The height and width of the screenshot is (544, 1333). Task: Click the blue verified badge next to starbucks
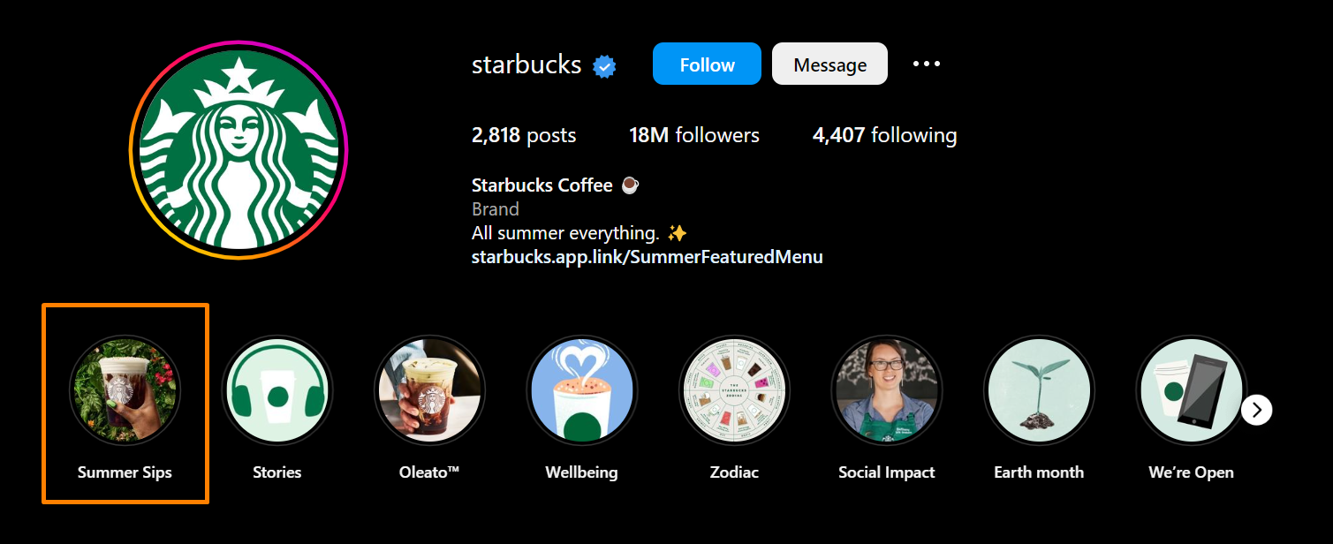point(603,64)
